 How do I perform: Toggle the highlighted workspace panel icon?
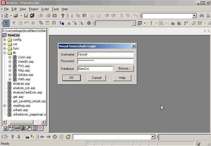click(x=6, y=23)
